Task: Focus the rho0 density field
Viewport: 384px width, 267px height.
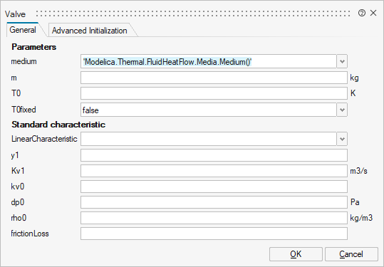Action: [214, 218]
